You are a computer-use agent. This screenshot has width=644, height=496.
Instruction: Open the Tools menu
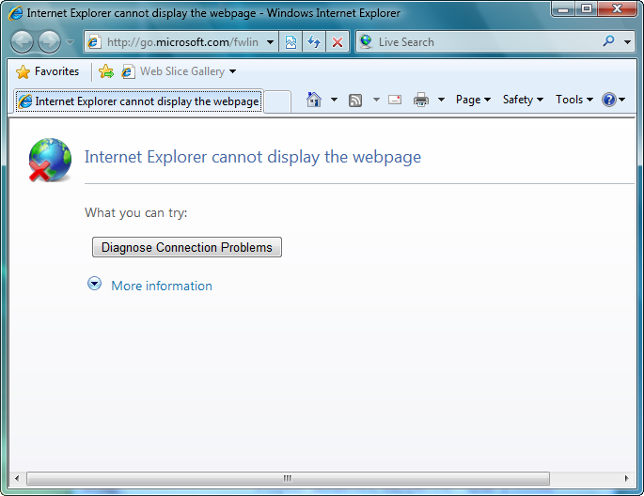point(574,100)
